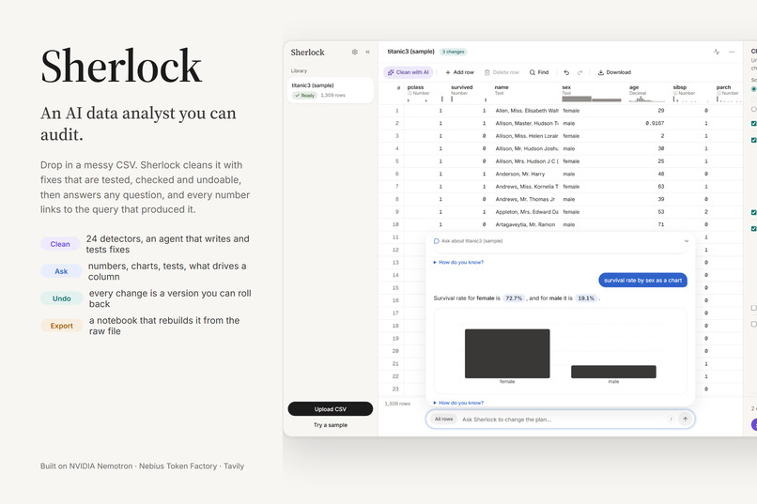Focus the Ask Sherlock to change the plan input

[563, 420]
